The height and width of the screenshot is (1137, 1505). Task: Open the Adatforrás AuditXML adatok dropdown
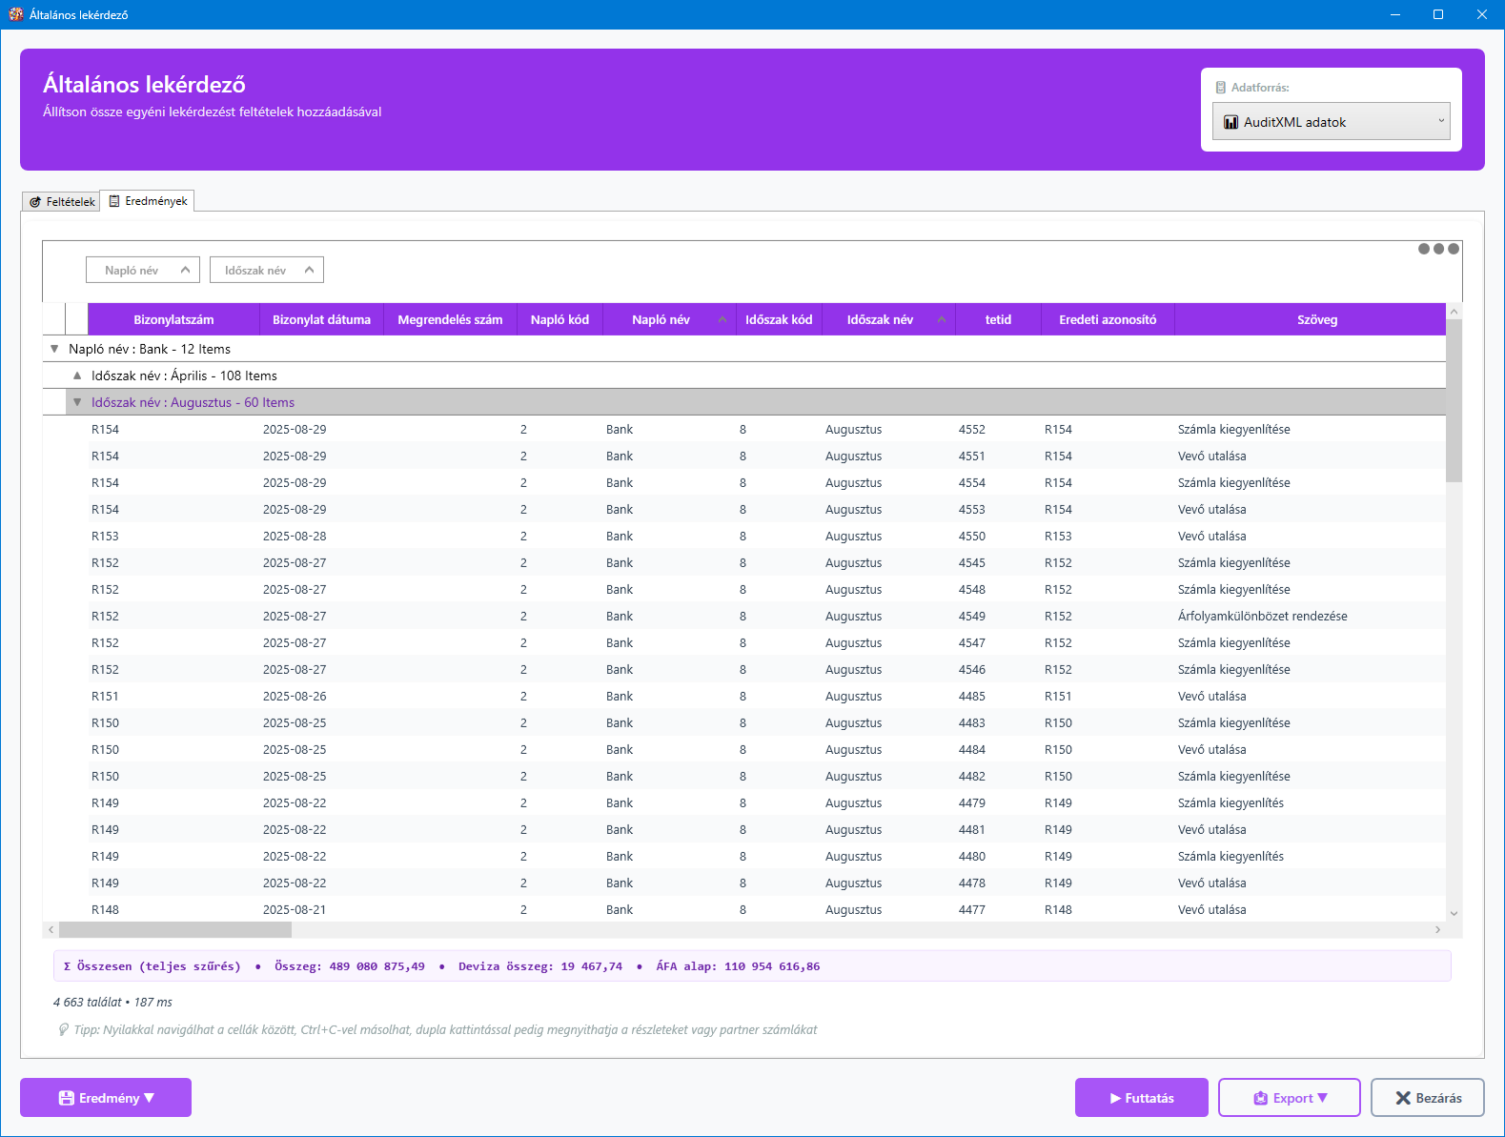pyautogui.click(x=1331, y=122)
